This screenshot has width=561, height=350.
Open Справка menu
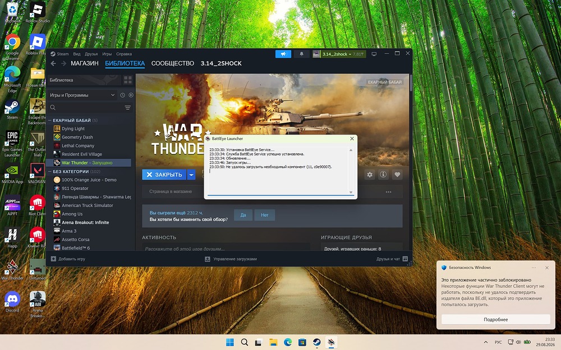pyautogui.click(x=124, y=54)
